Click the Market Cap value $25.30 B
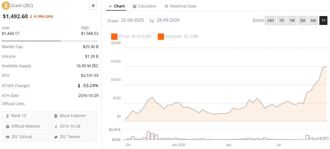330x149 pixels. pyautogui.click(x=91, y=46)
